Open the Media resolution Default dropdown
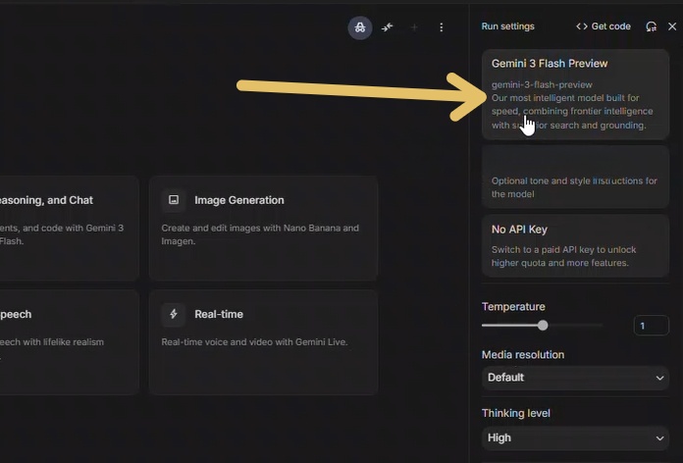Image resolution: width=683 pixels, height=463 pixels. (575, 378)
